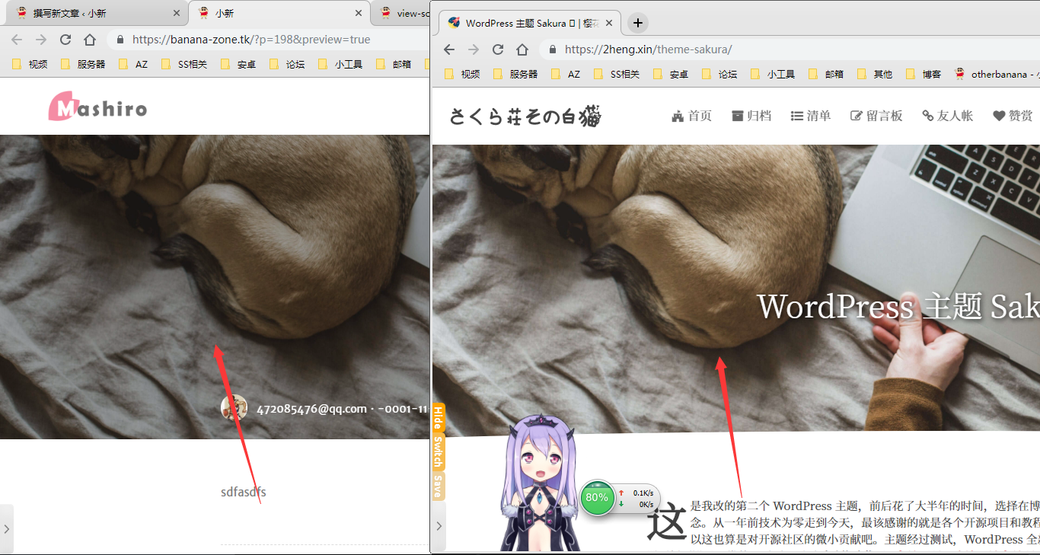This screenshot has width=1040, height=555.
Task: Click the 2heng.xin/theme-sakura address bar
Action: point(790,49)
